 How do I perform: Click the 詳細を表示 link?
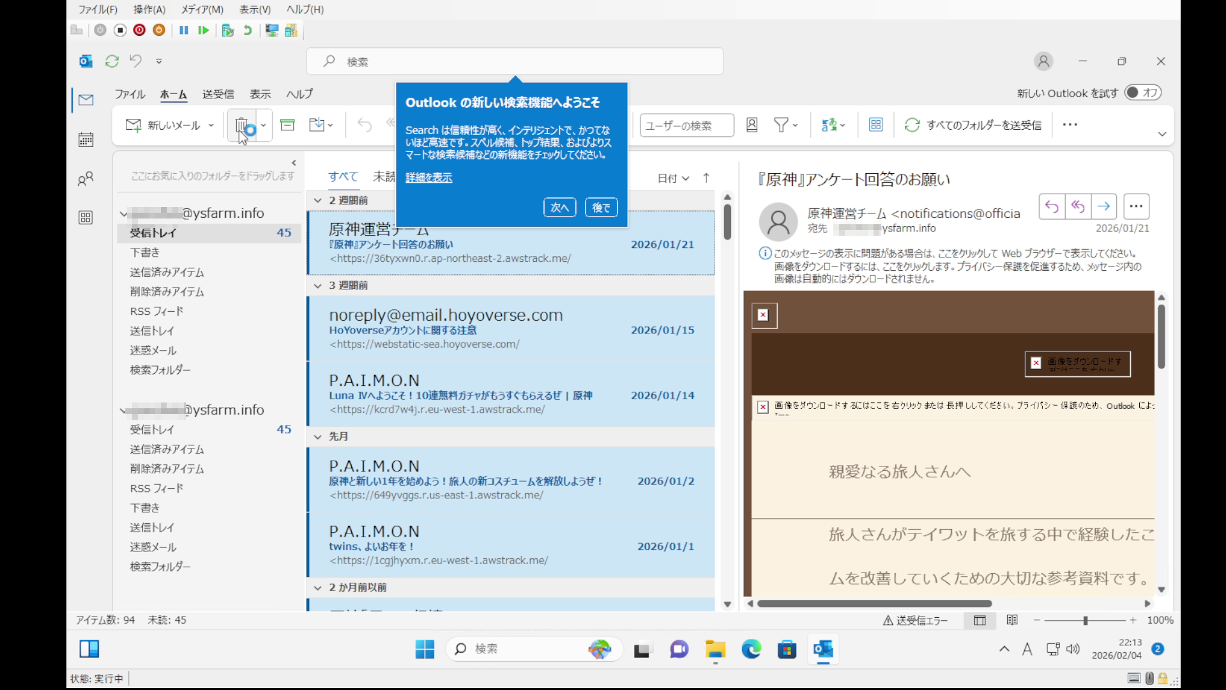point(428,178)
